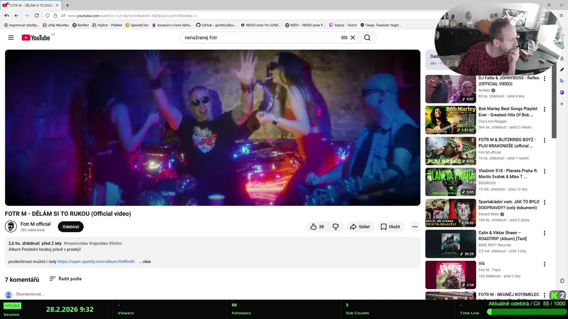
Task: Open Bob Marley Best Songs Playlist thumbnail
Action: 450,120
